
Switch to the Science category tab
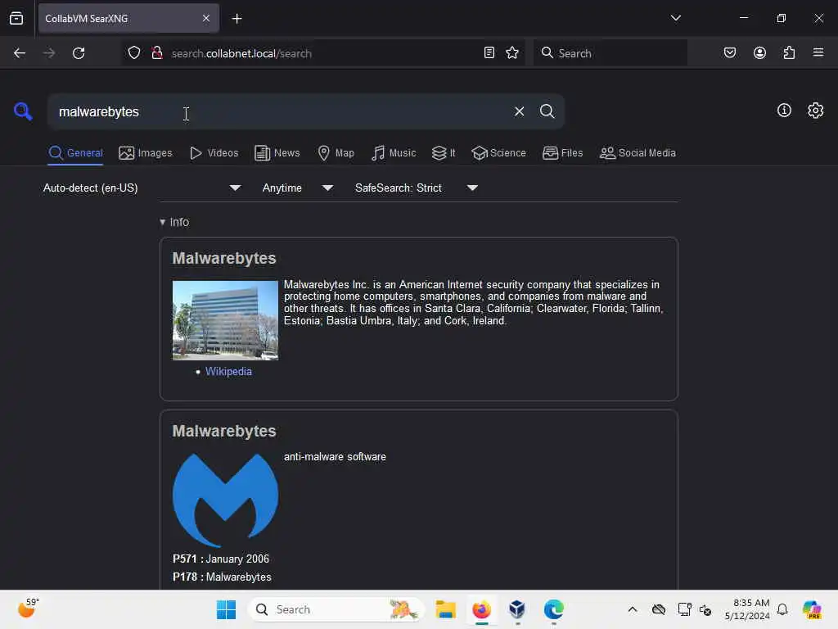[x=498, y=153]
